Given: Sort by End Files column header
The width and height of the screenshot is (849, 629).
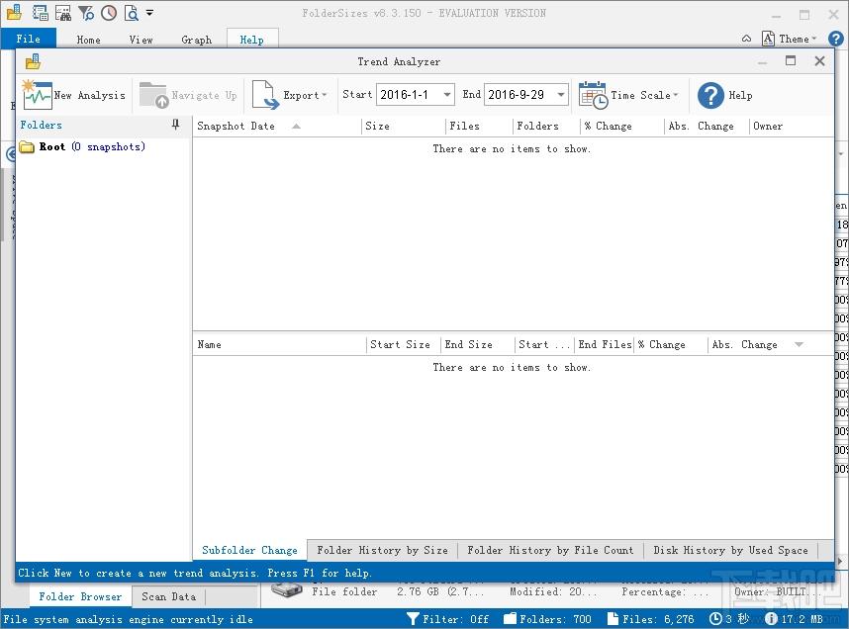Looking at the screenshot, I should [605, 345].
